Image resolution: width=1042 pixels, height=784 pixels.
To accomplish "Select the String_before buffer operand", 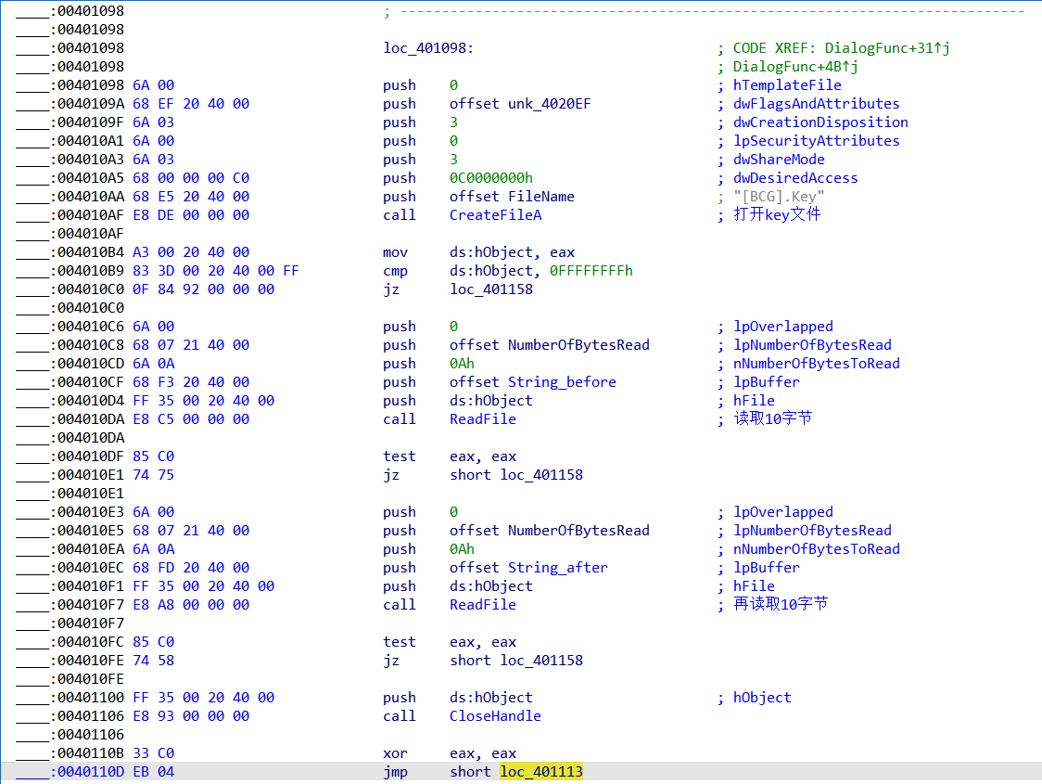I will click(562, 382).
